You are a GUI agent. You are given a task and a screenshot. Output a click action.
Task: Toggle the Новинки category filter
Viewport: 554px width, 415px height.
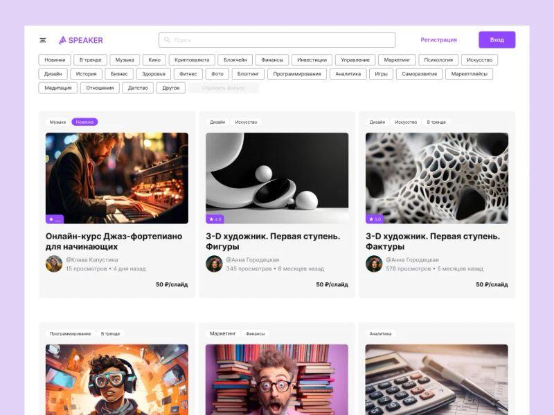[55, 60]
